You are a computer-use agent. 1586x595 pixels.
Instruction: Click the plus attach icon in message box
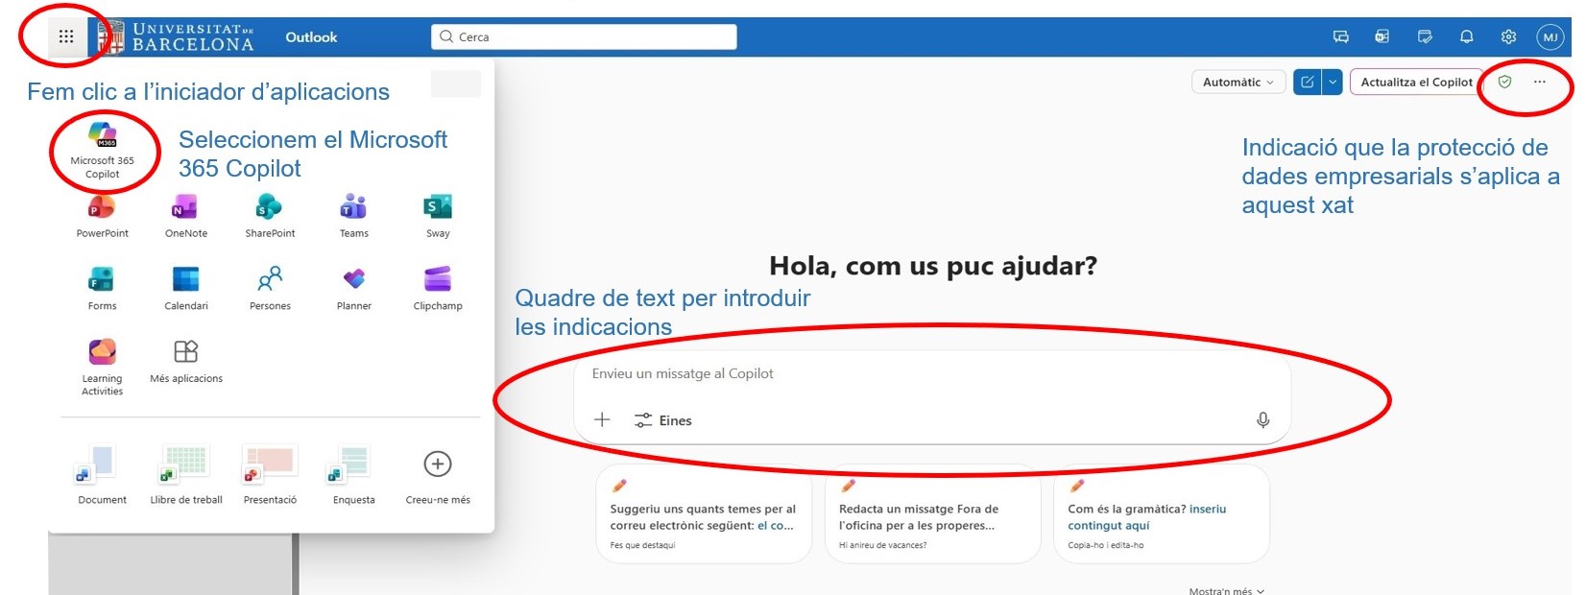(602, 419)
